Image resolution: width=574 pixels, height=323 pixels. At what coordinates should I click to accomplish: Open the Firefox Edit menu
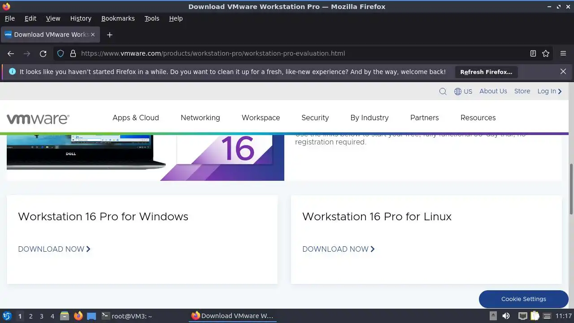tap(30, 18)
